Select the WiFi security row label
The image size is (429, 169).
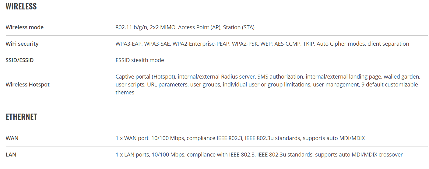(x=22, y=44)
